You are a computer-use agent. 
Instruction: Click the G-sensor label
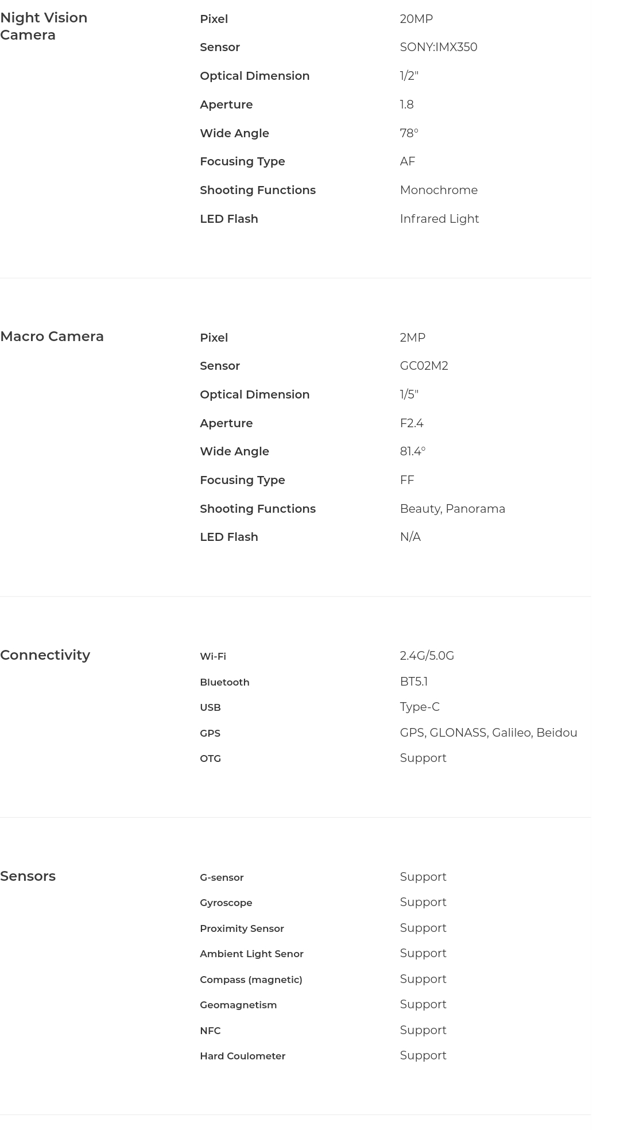pos(222,877)
